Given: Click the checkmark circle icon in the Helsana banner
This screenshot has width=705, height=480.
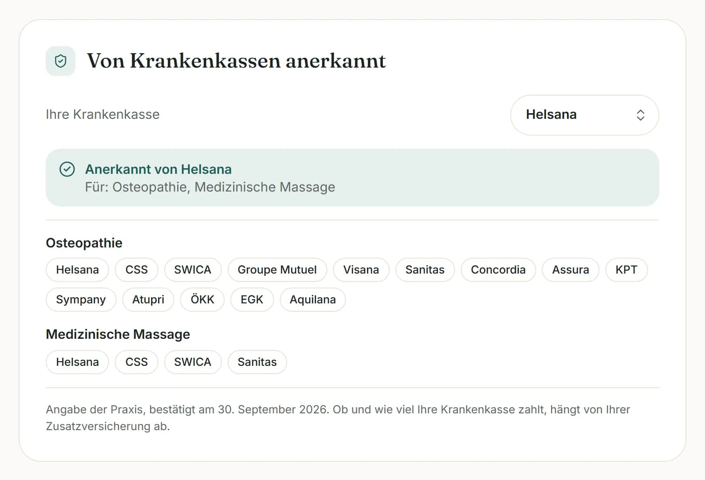Looking at the screenshot, I should click(x=67, y=169).
